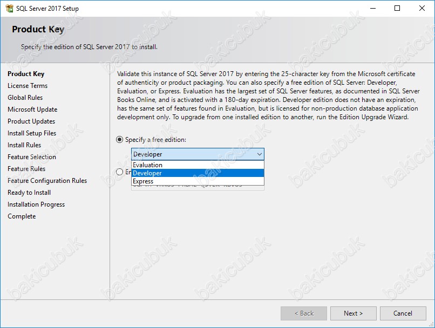Close the SQL Server 2017 Setup window

[422, 8]
